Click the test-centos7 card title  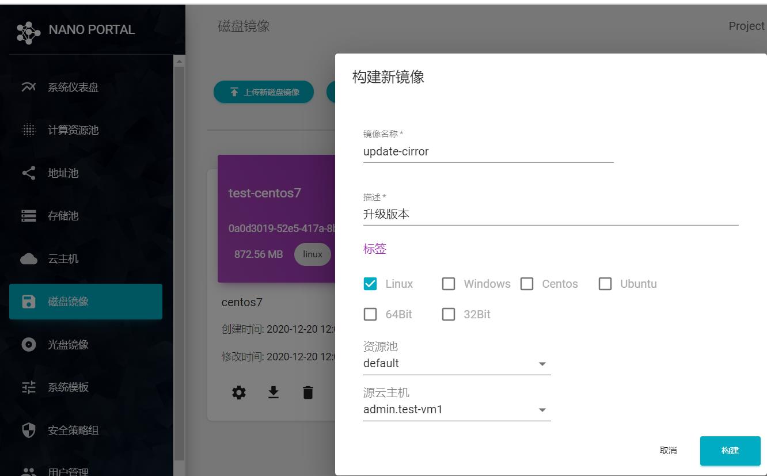tap(264, 193)
